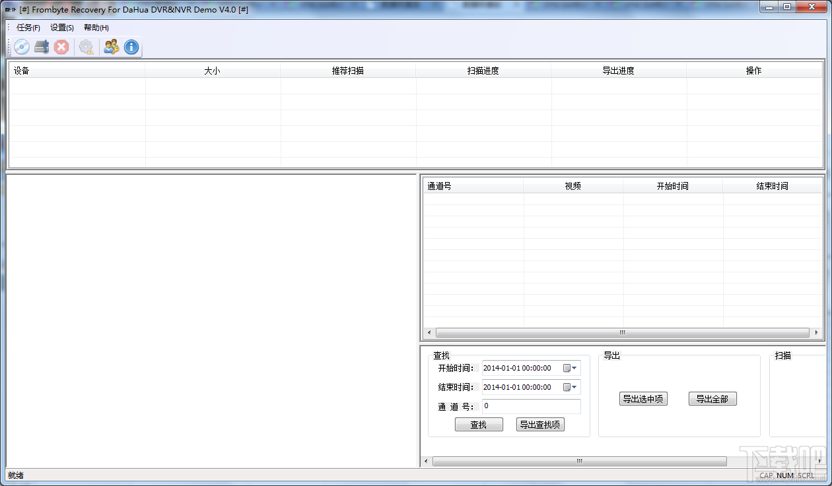Click the 查找 button

[479, 425]
